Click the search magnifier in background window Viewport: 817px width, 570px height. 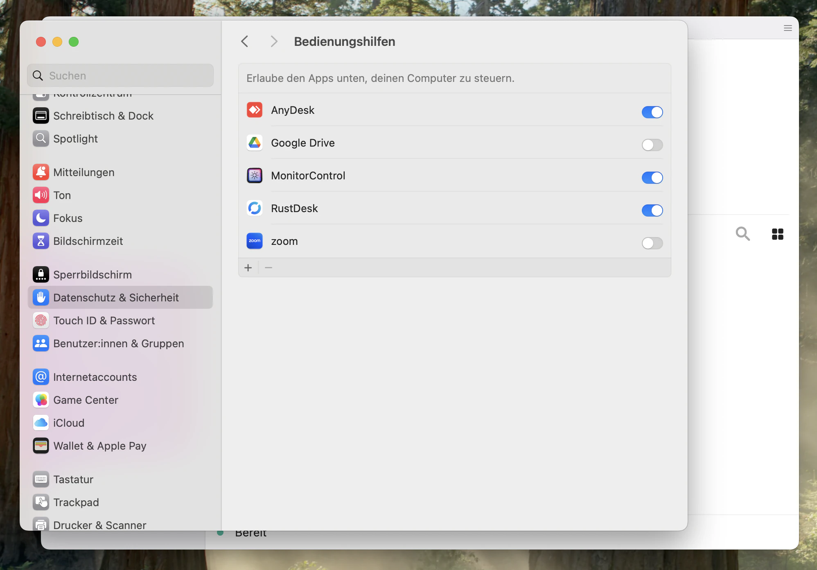coord(743,234)
